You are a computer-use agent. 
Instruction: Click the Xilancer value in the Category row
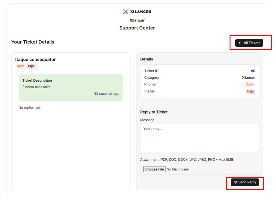click(248, 78)
